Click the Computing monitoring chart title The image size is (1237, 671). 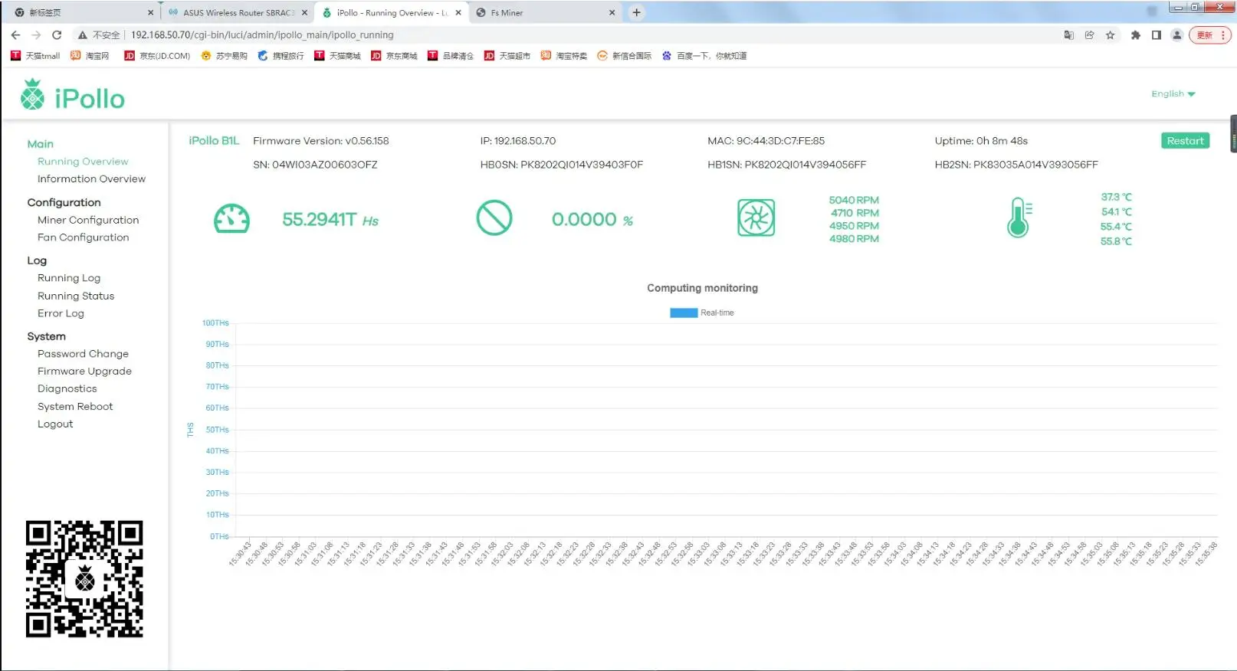click(x=702, y=288)
